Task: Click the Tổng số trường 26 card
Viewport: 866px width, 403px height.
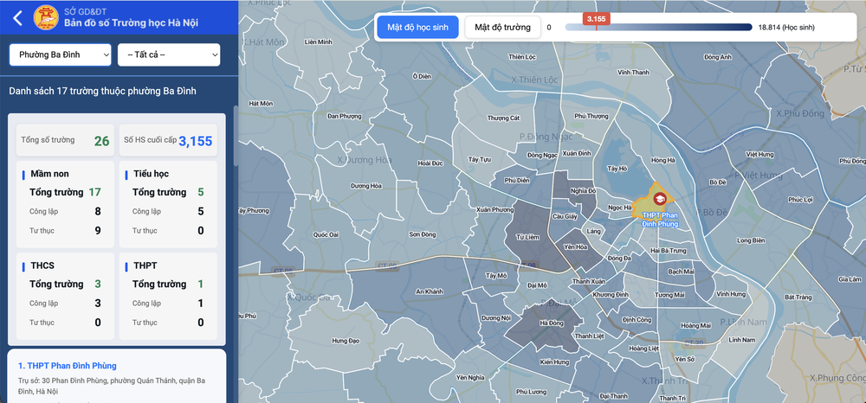Action: point(65,141)
